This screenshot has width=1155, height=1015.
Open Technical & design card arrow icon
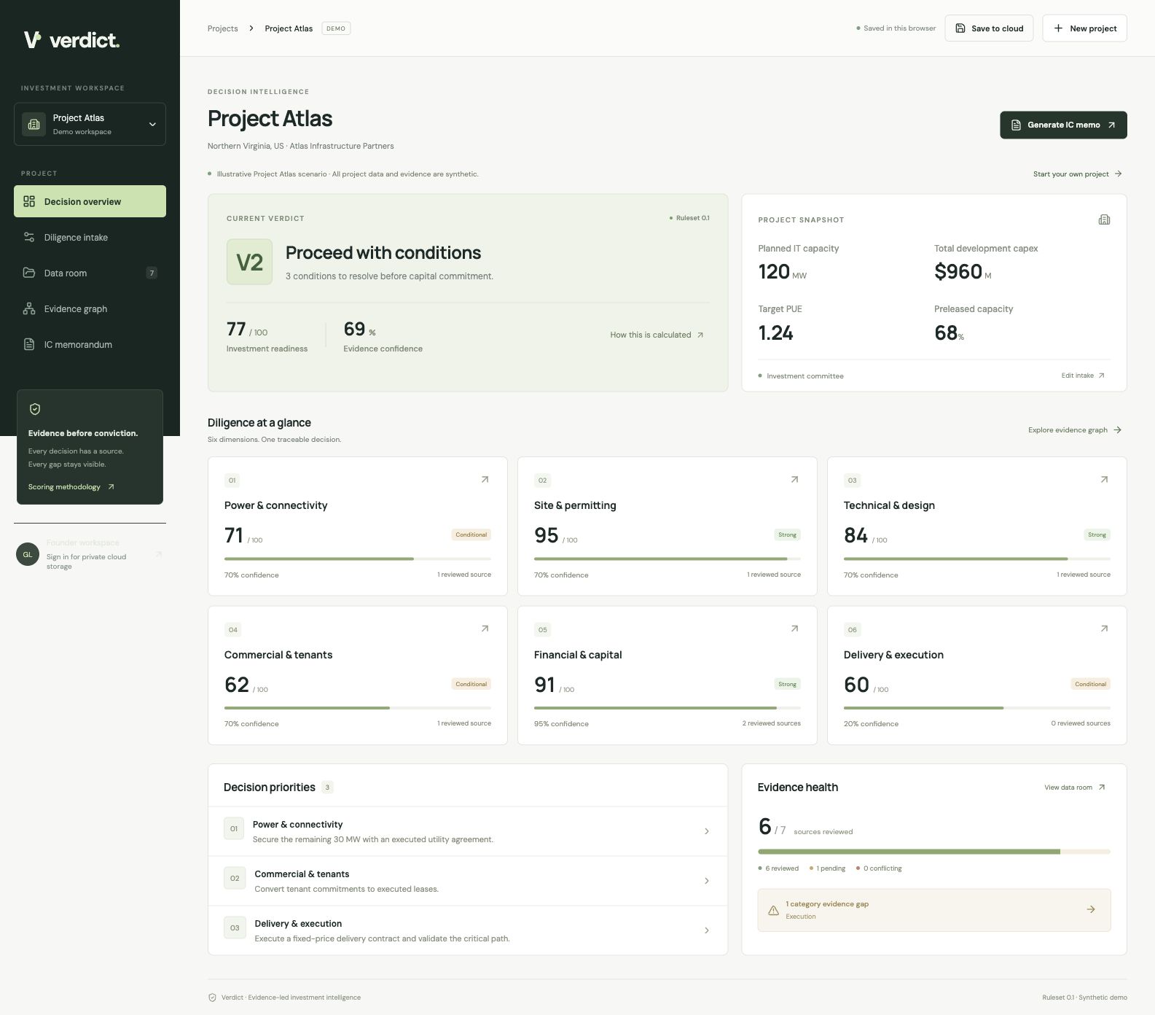pos(1104,480)
